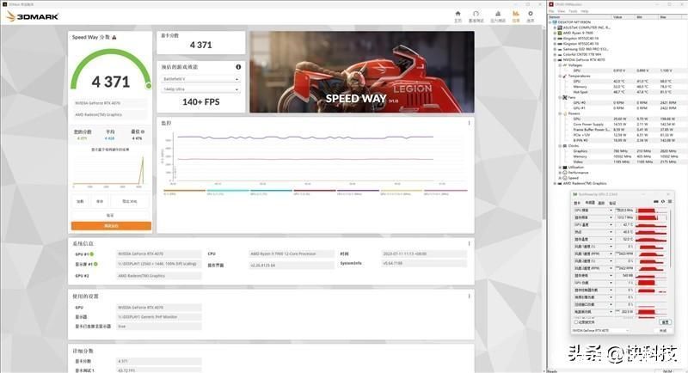Image resolution: width=688 pixels, height=373 pixels.
Task: Open the Tools menu in HWMonitor
Action: click(573, 11)
